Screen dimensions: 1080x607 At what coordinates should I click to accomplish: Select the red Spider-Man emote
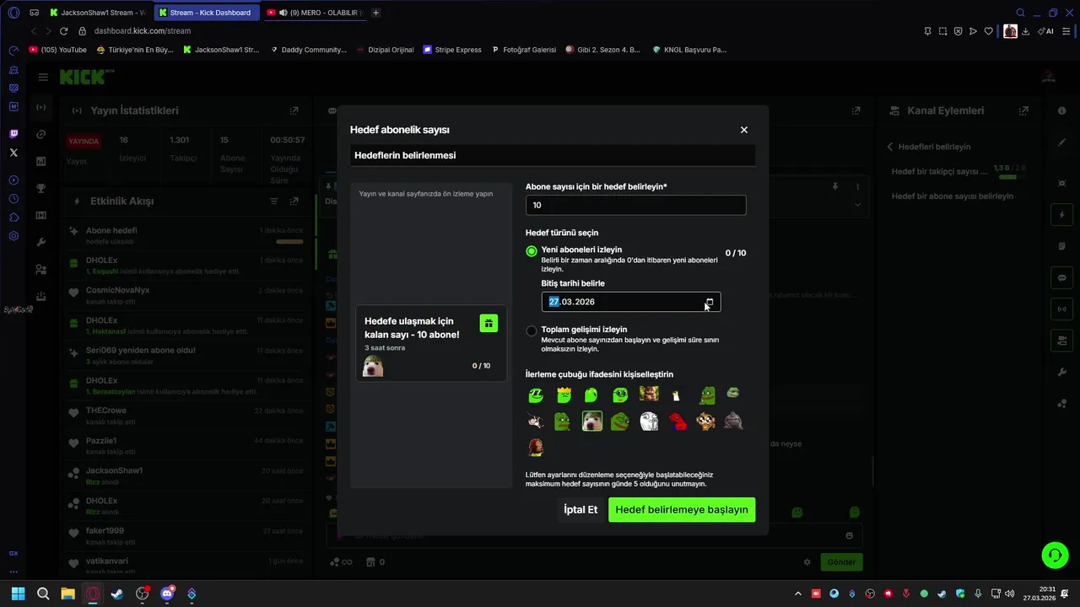coord(678,421)
